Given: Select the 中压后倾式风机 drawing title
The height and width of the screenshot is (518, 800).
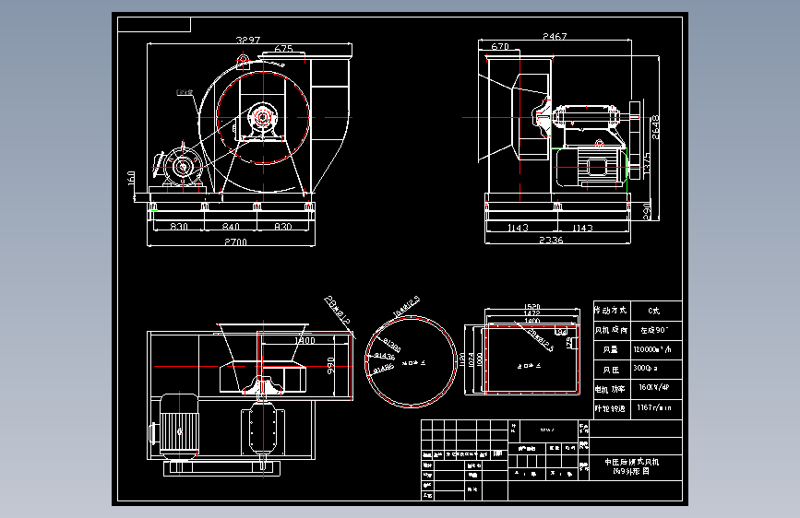Looking at the screenshot, I should click(x=632, y=462).
